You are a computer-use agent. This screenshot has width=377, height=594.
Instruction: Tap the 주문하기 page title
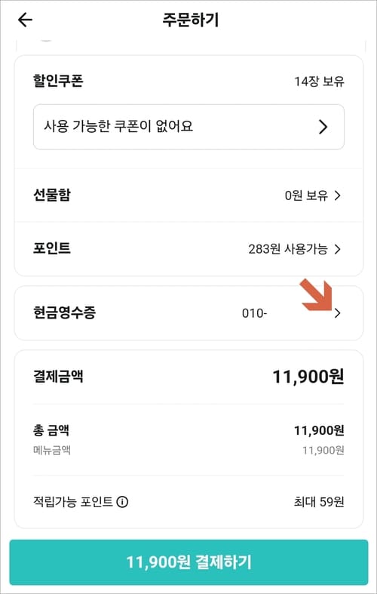[x=191, y=20]
